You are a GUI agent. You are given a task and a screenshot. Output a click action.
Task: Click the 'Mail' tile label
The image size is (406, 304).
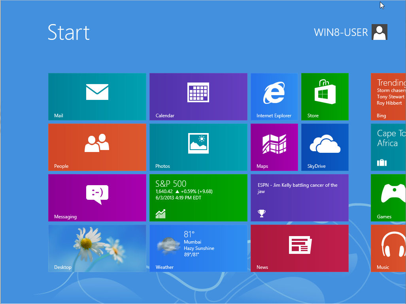pyautogui.click(x=59, y=116)
